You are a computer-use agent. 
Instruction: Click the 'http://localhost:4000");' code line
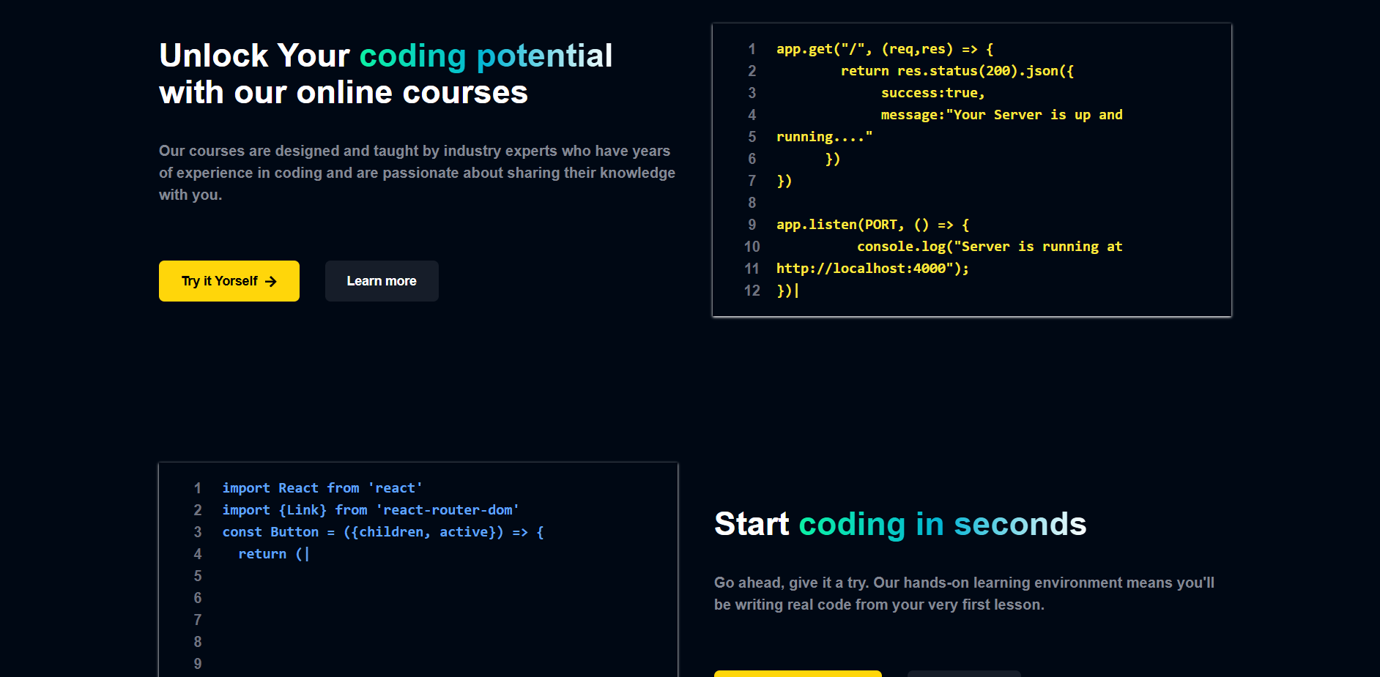(x=872, y=269)
